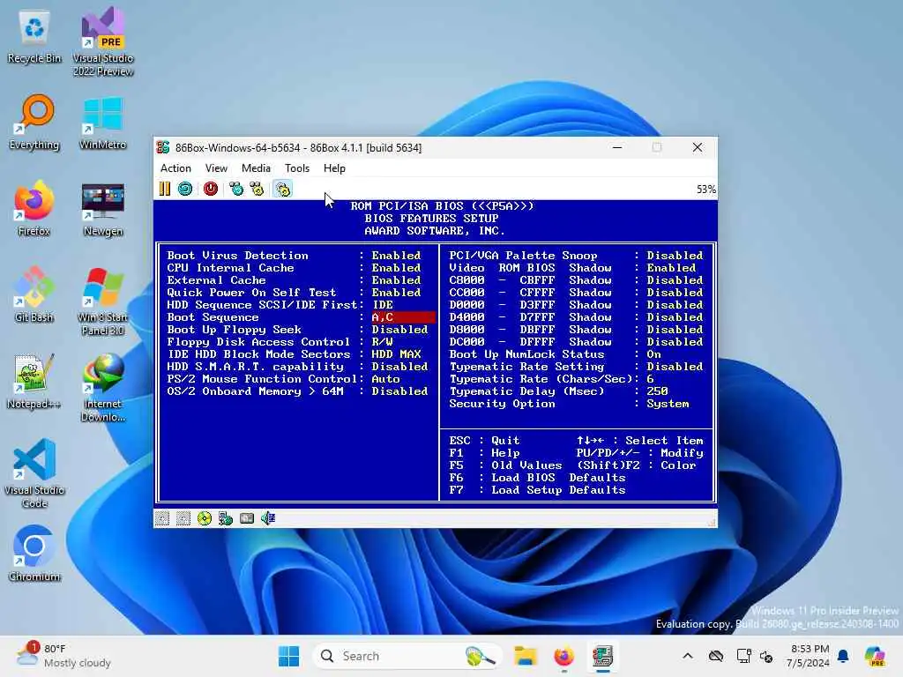The width and height of the screenshot is (903, 677).
Task: Select Git Bash desktop icon
Action: coord(34,294)
